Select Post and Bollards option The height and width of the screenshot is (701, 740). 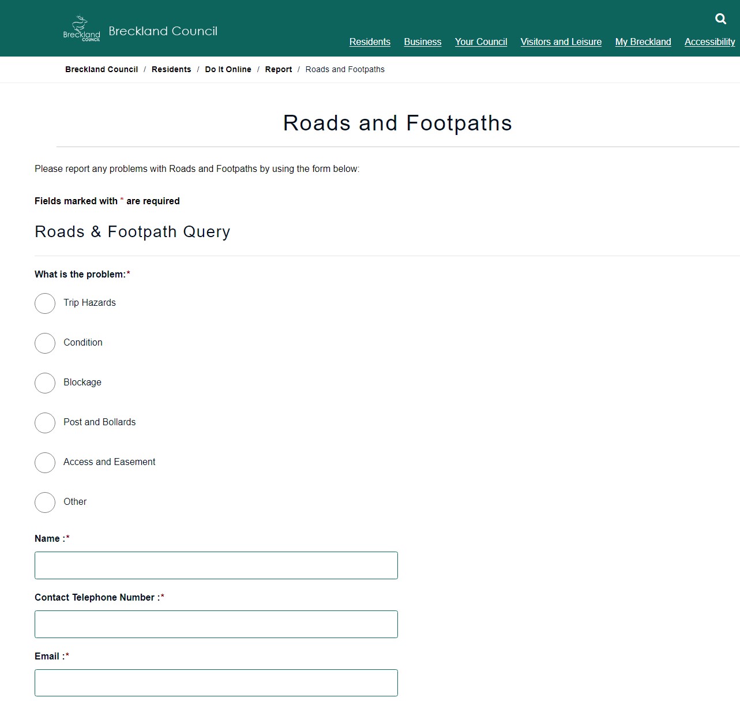[45, 422]
